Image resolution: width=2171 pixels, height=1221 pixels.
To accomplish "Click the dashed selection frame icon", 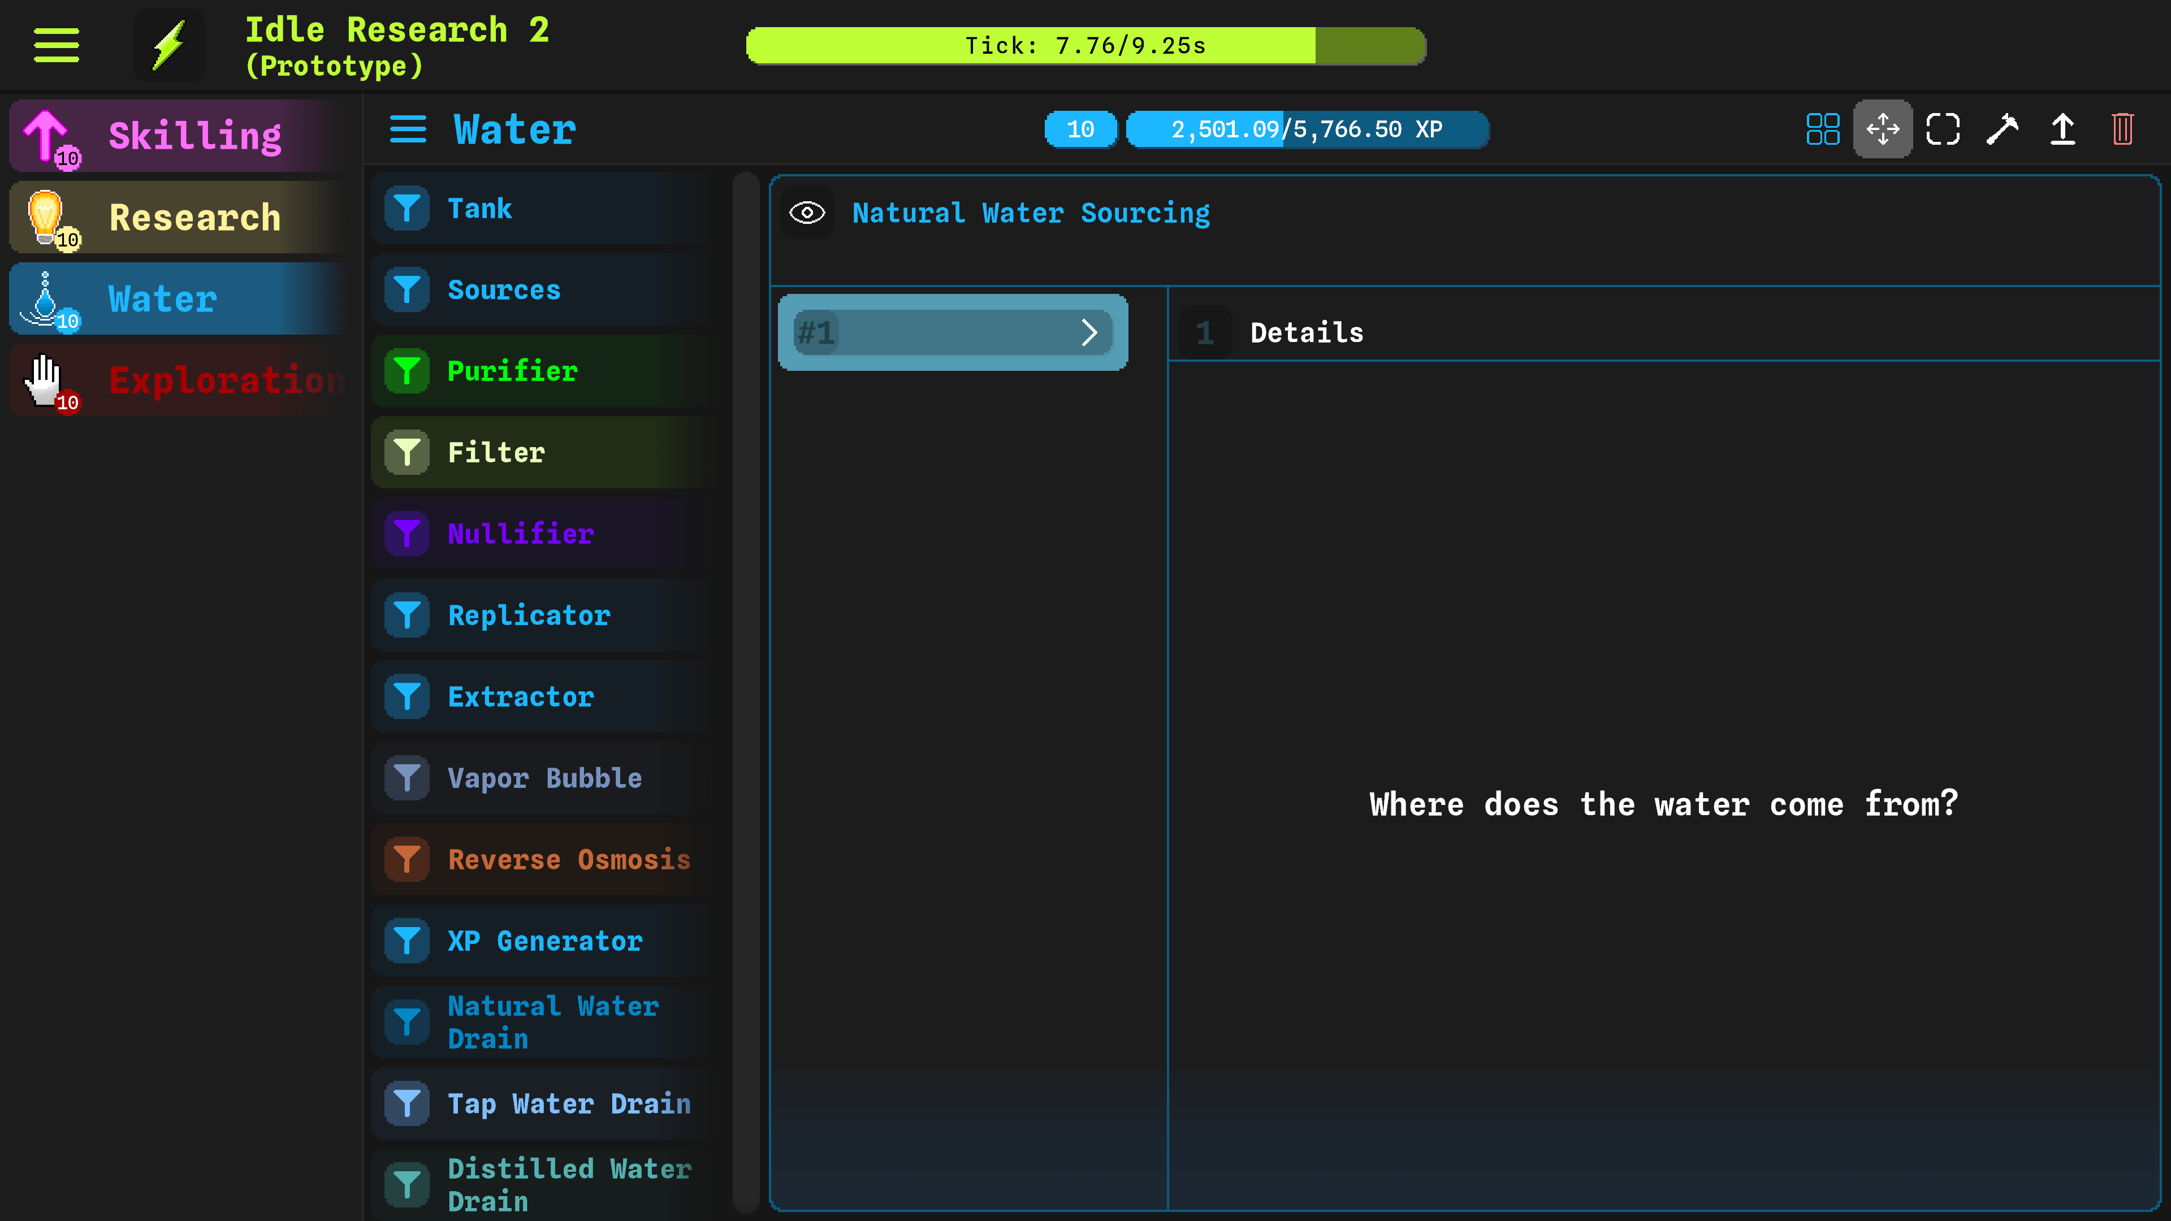I will 1943,130.
